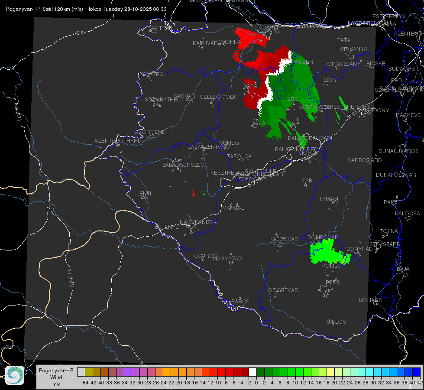Click the DUNAFOLDVAR city label

pos(396,175)
